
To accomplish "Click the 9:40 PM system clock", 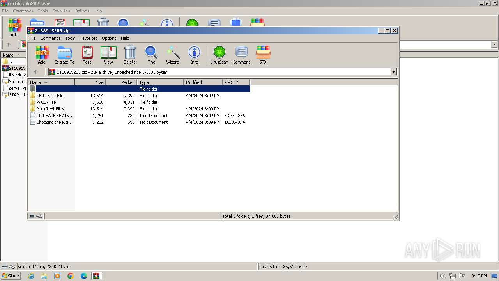I will click(479, 276).
